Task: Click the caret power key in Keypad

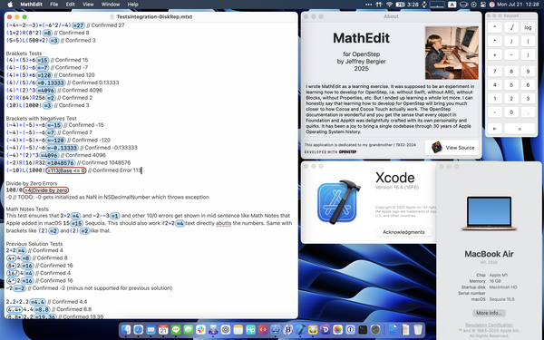Action: [495, 28]
